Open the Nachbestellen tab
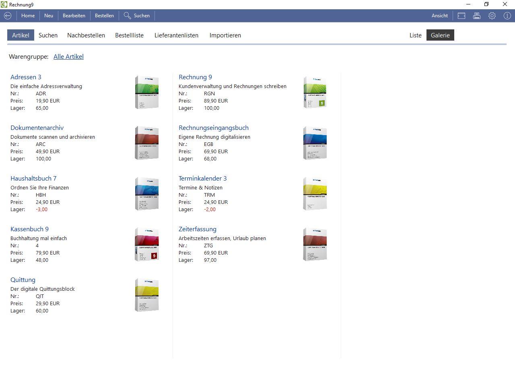Viewport: 515px width, 370px height. click(x=86, y=35)
